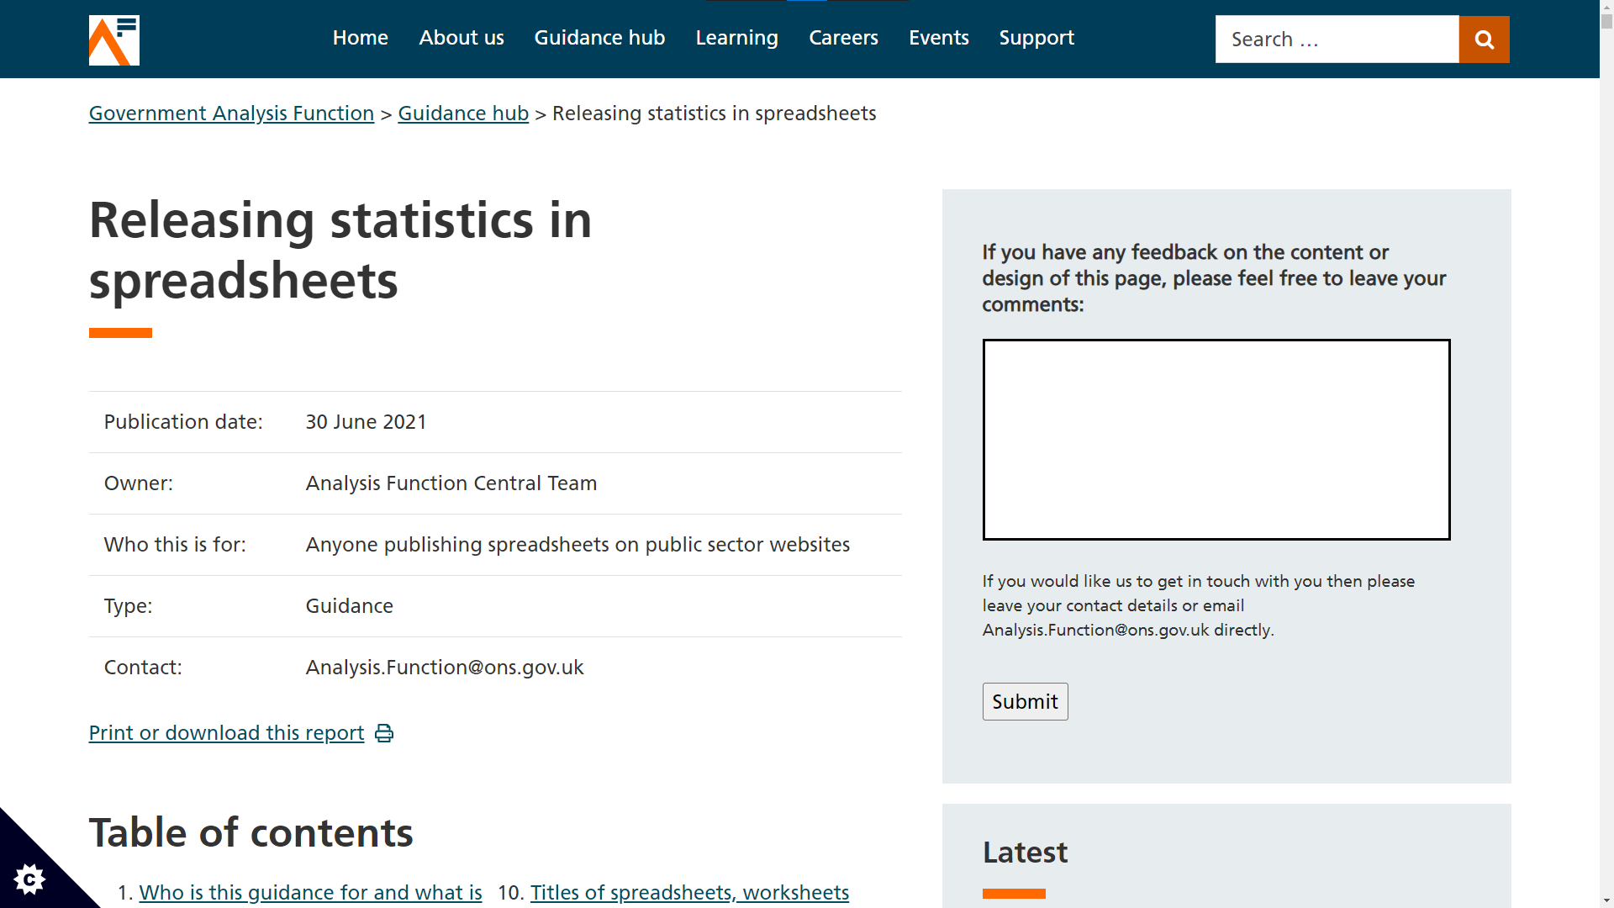
Task: Select Support in the navigation bar
Action: pyautogui.click(x=1036, y=38)
